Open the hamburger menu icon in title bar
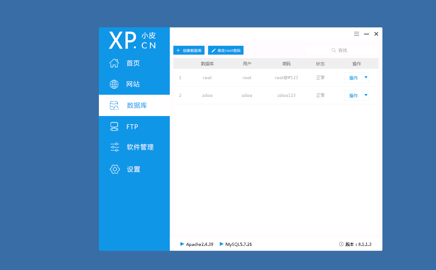The image size is (436, 270). (x=357, y=34)
